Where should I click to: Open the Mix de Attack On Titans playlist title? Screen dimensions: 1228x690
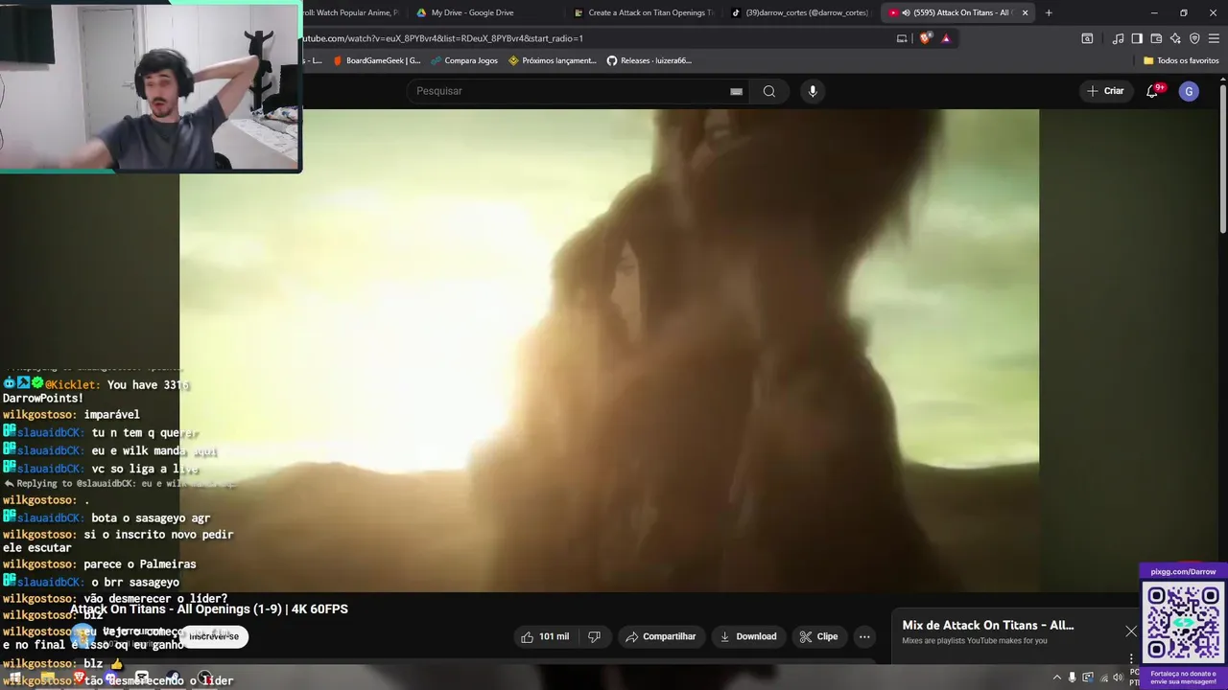pos(988,625)
